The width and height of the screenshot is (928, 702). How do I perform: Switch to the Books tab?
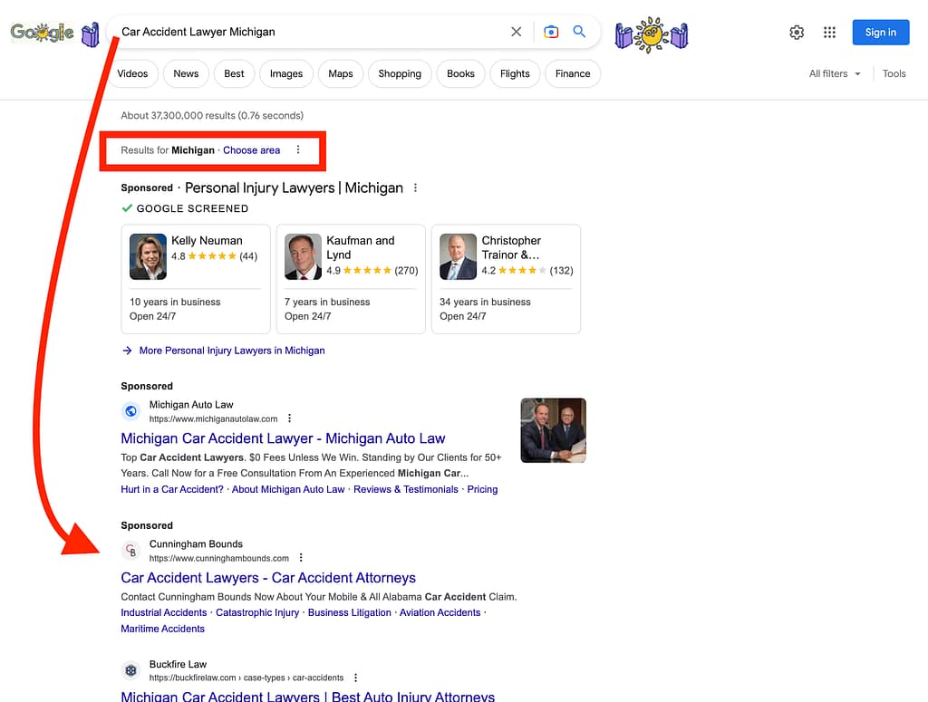tap(460, 73)
